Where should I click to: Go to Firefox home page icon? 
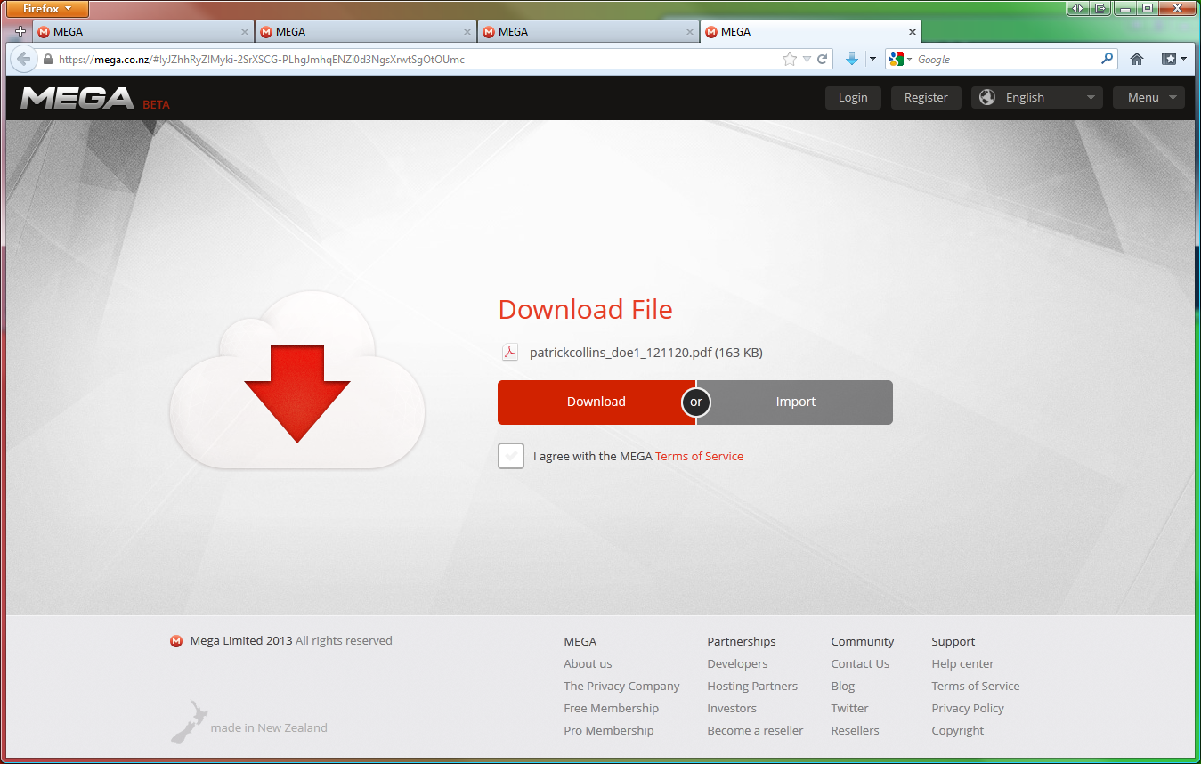pos(1137,59)
